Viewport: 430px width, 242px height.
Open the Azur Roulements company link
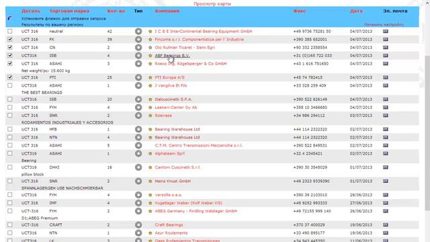171,233
